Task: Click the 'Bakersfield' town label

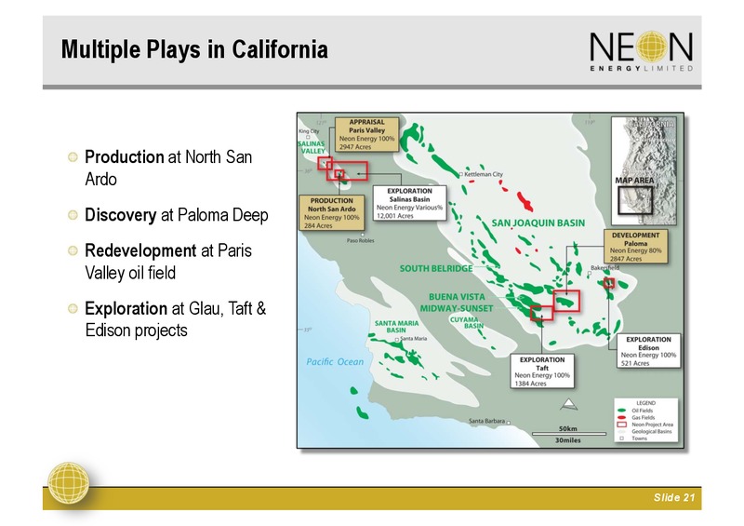Action: [605, 268]
